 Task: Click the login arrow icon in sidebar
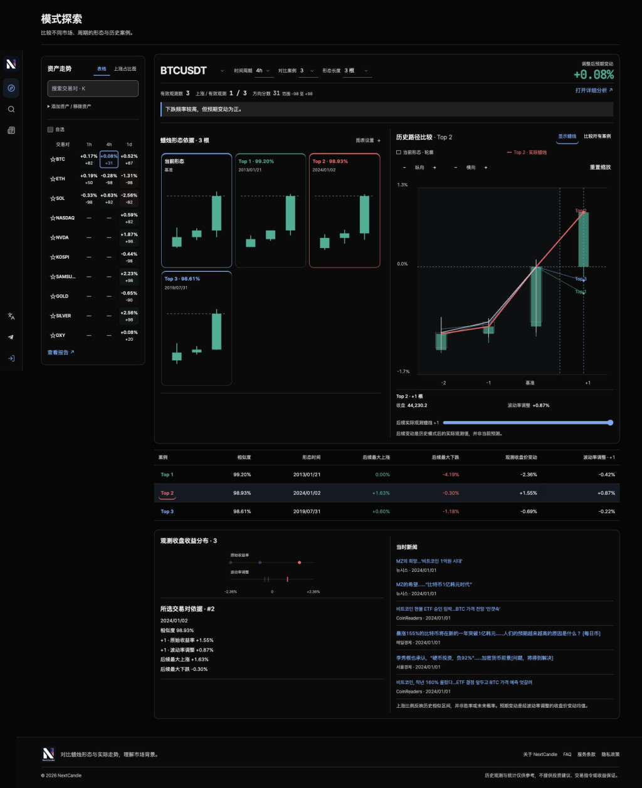coord(11,358)
